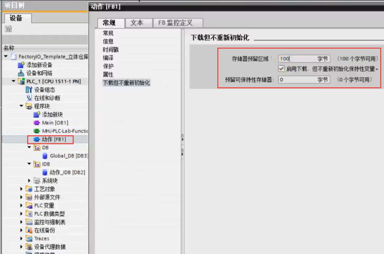Collapse the 程序块 folder
Image resolution: width=384 pixels, height=254 pixels.
click(22, 106)
